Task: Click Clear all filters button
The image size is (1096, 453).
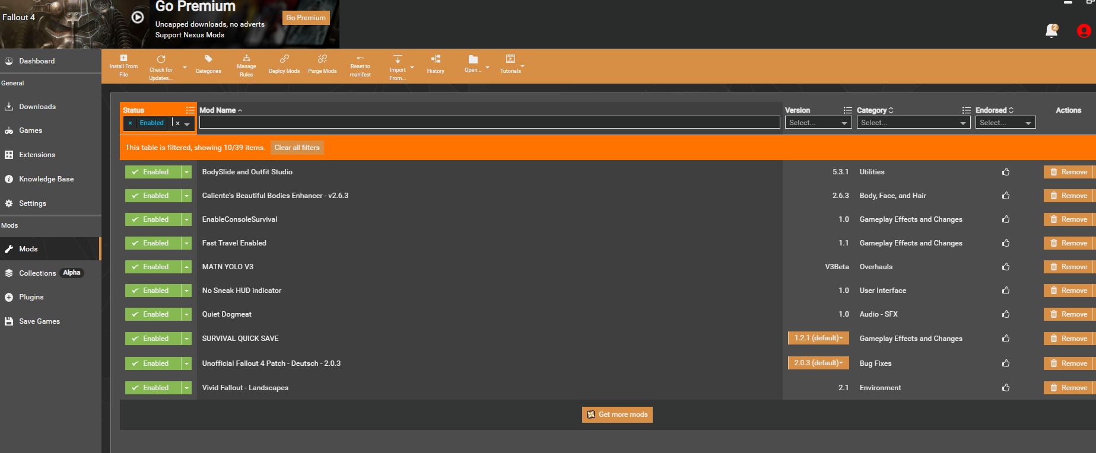Action: pyautogui.click(x=297, y=148)
